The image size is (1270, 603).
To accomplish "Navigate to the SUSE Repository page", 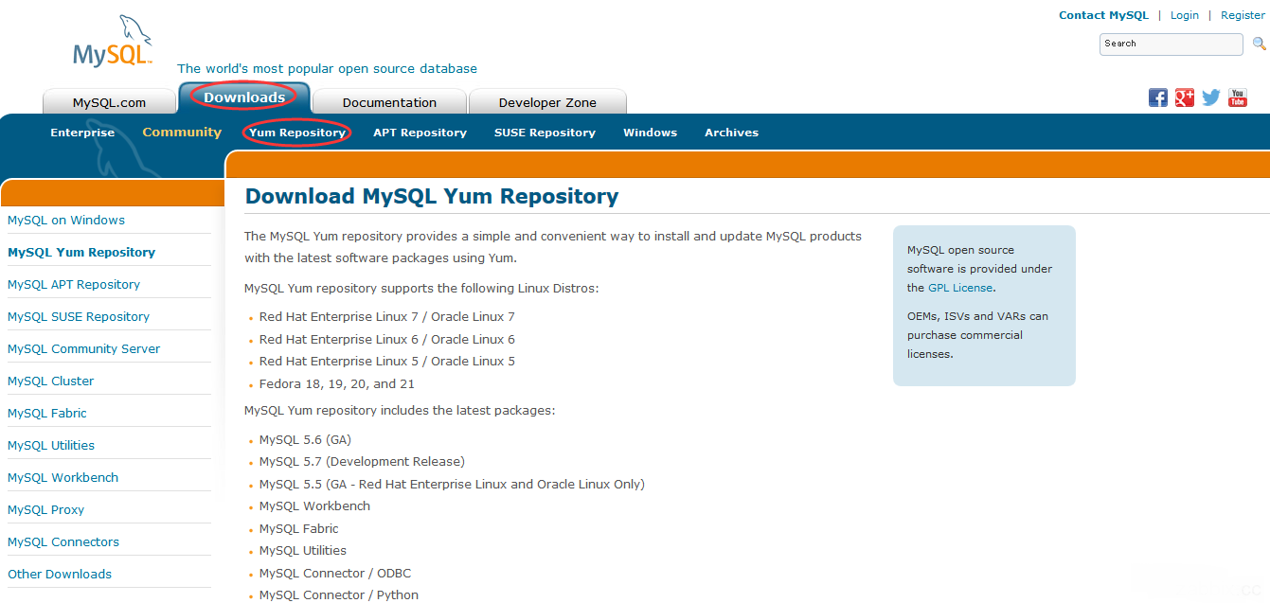I will tap(545, 133).
